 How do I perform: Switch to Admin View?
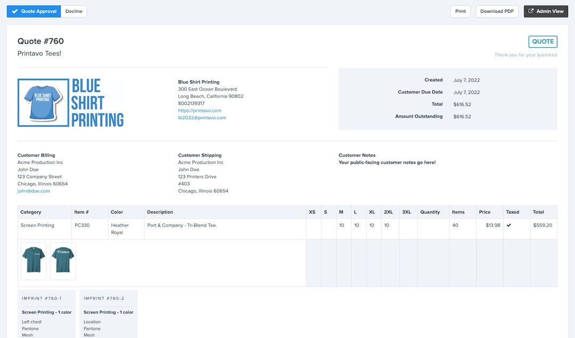[545, 11]
